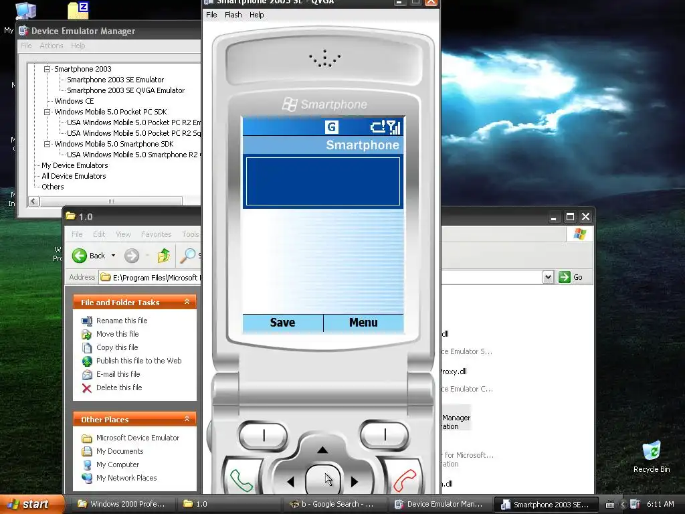Click the center action key of the d-pad

click(322, 480)
